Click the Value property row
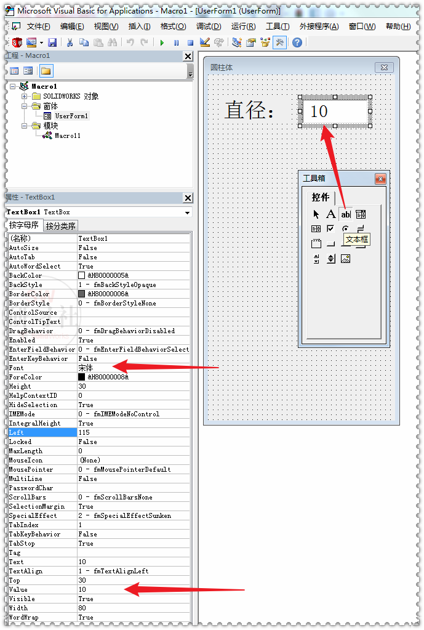This screenshot has height=630, width=424. click(x=99, y=590)
